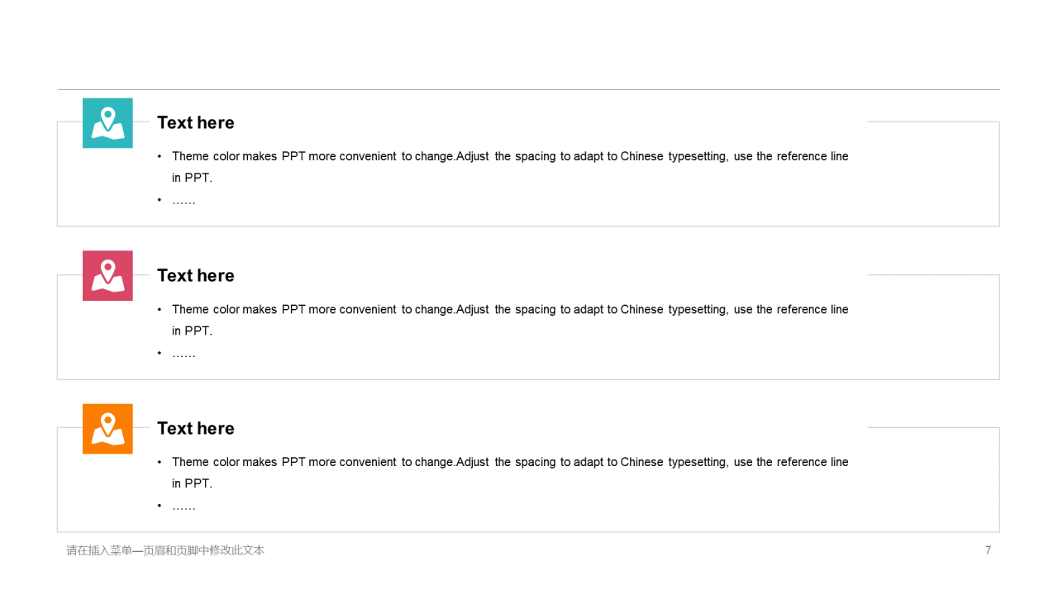Viewport: 1058px width, 595px height.
Task: Click the teal map pin icon
Action: pyautogui.click(x=107, y=123)
